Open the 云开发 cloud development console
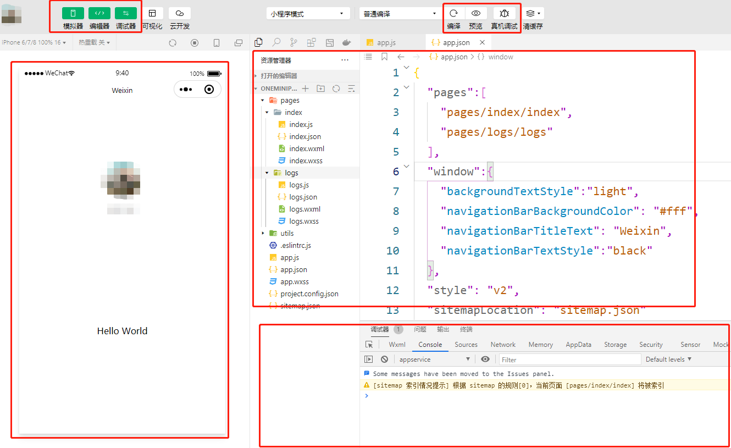Viewport: 731px width, 448px height. point(180,13)
